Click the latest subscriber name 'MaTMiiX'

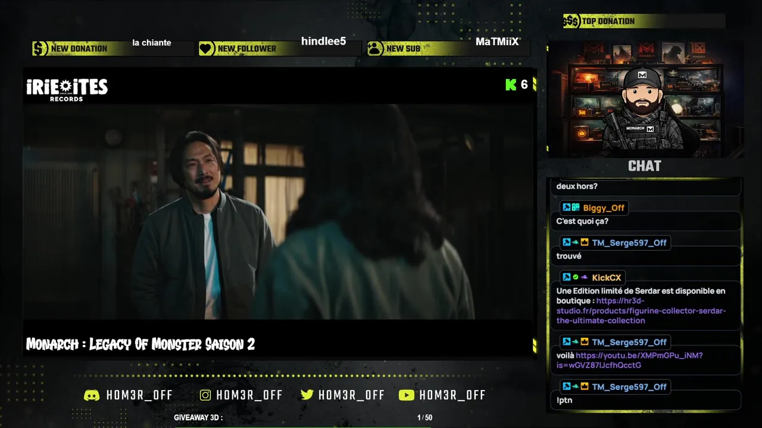[497, 42]
